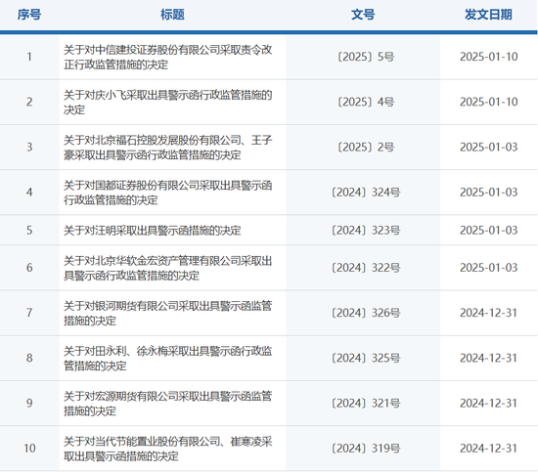The height and width of the screenshot is (473, 538).
Task: Click serial number 7 cell
Action: [29, 313]
